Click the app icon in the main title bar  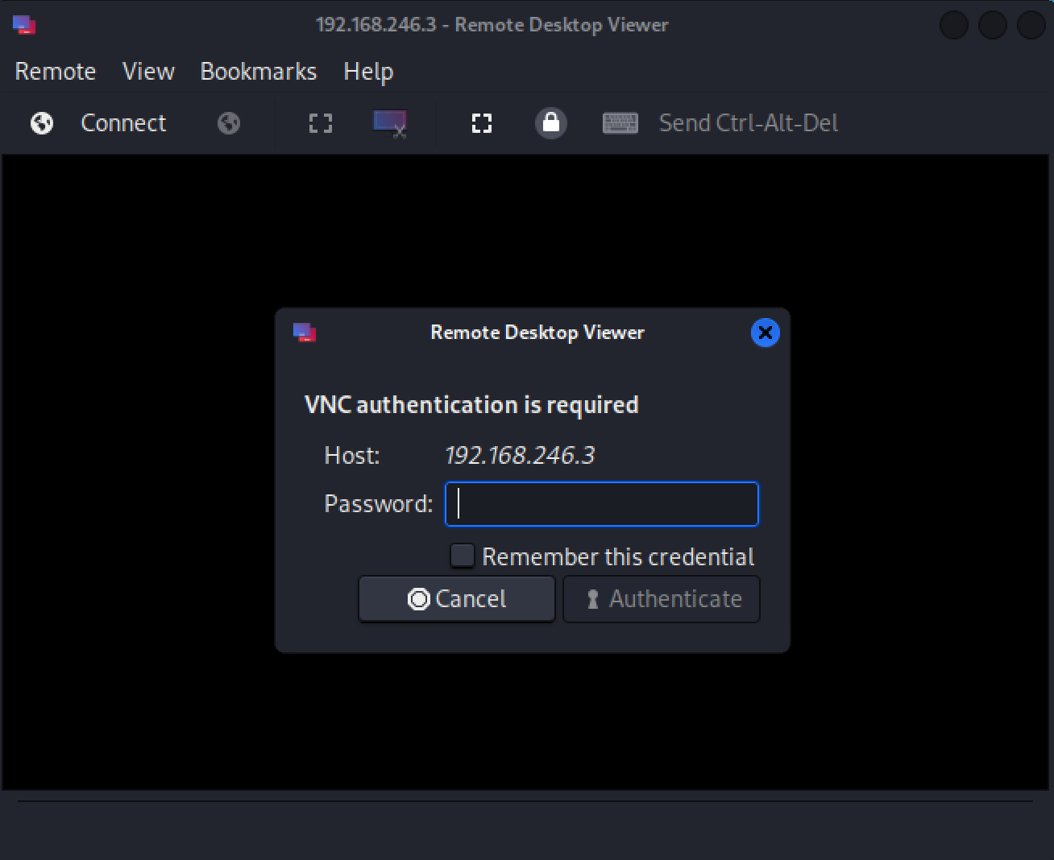click(x=24, y=25)
